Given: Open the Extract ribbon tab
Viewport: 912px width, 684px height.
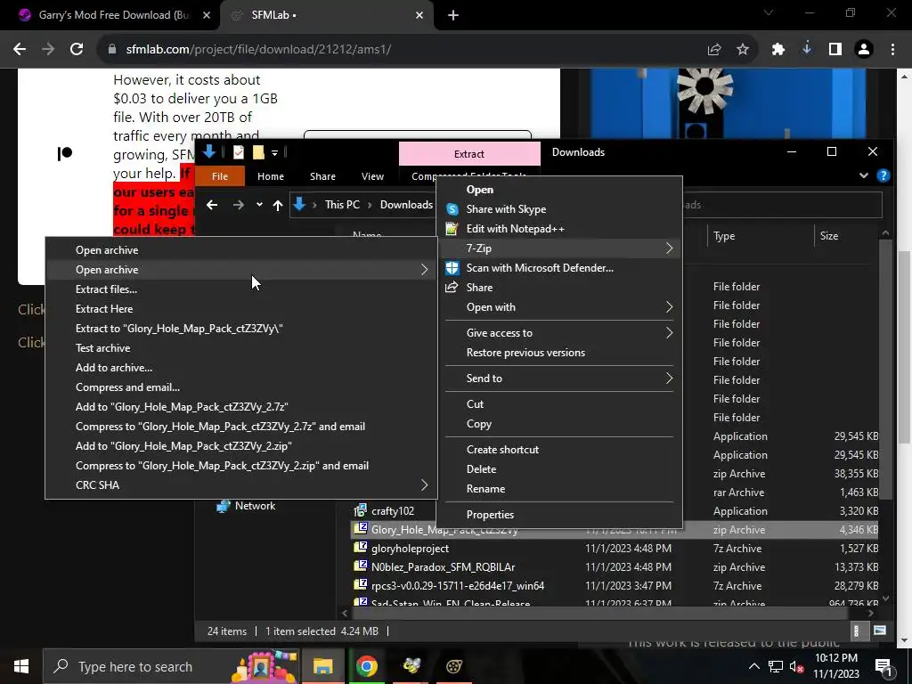Looking at the screenshot, I should click(468, 154).
